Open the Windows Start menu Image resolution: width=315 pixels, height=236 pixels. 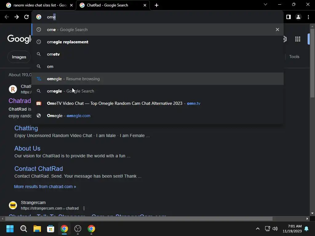click(x=10, y=229)
